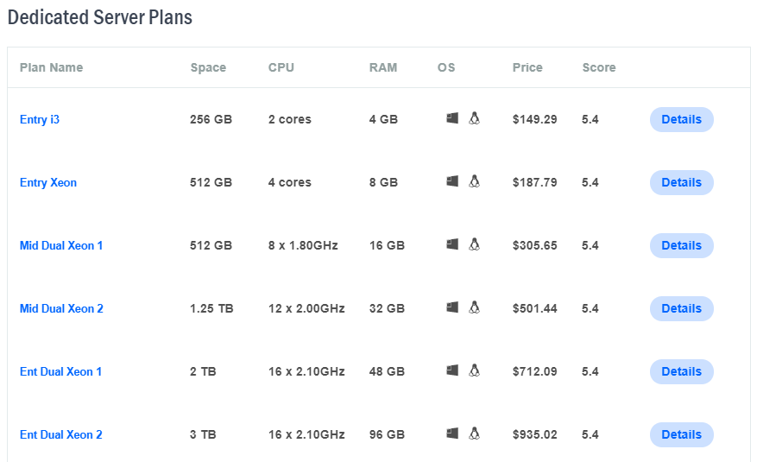Click Linux icon in Entry i3 row

474,118
